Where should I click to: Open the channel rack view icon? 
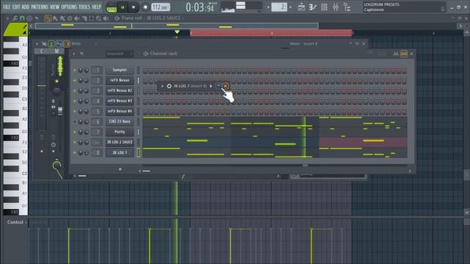tap(324, 7)
